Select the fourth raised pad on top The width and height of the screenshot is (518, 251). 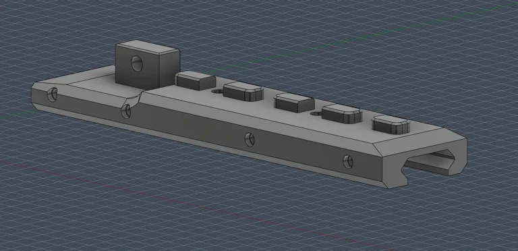click(x=342, y=113)
